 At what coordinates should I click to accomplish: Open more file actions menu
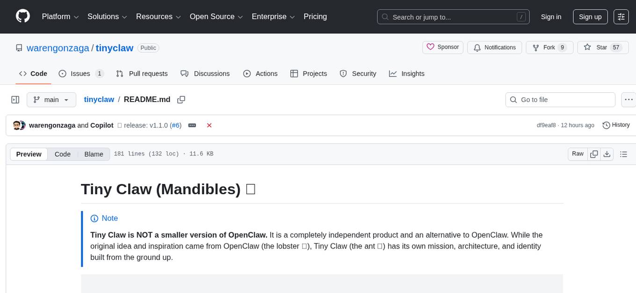point(629,100)
